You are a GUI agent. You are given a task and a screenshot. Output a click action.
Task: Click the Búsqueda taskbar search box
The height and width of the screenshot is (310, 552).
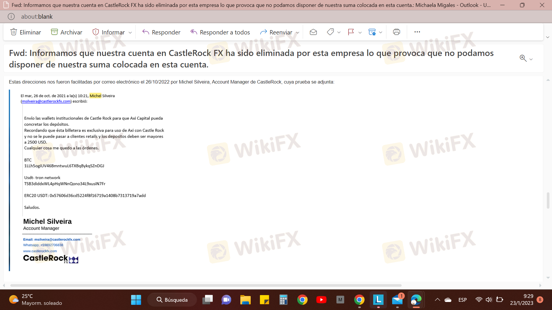172,300
